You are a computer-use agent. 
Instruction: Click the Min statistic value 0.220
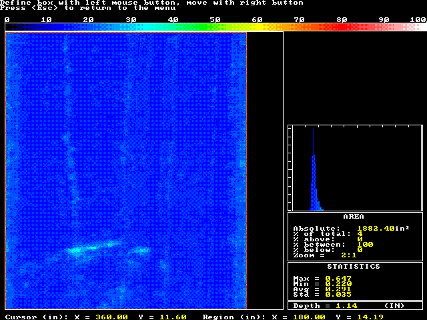pos(338,284)
